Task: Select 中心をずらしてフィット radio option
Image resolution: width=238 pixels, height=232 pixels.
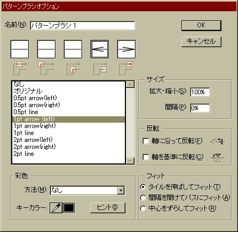Action: [x=143, y=208]
